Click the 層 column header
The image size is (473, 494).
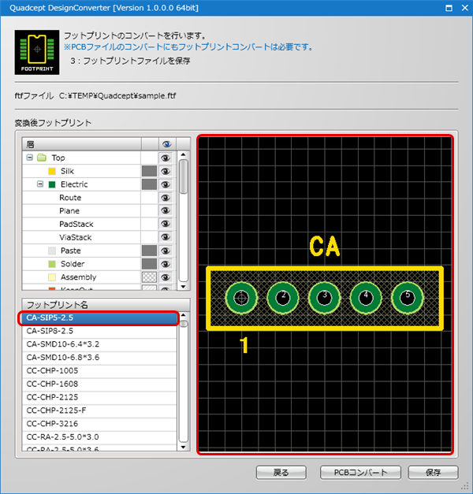coord(81,144)
